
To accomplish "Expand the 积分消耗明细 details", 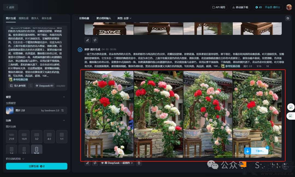I will tap(15, 159).
